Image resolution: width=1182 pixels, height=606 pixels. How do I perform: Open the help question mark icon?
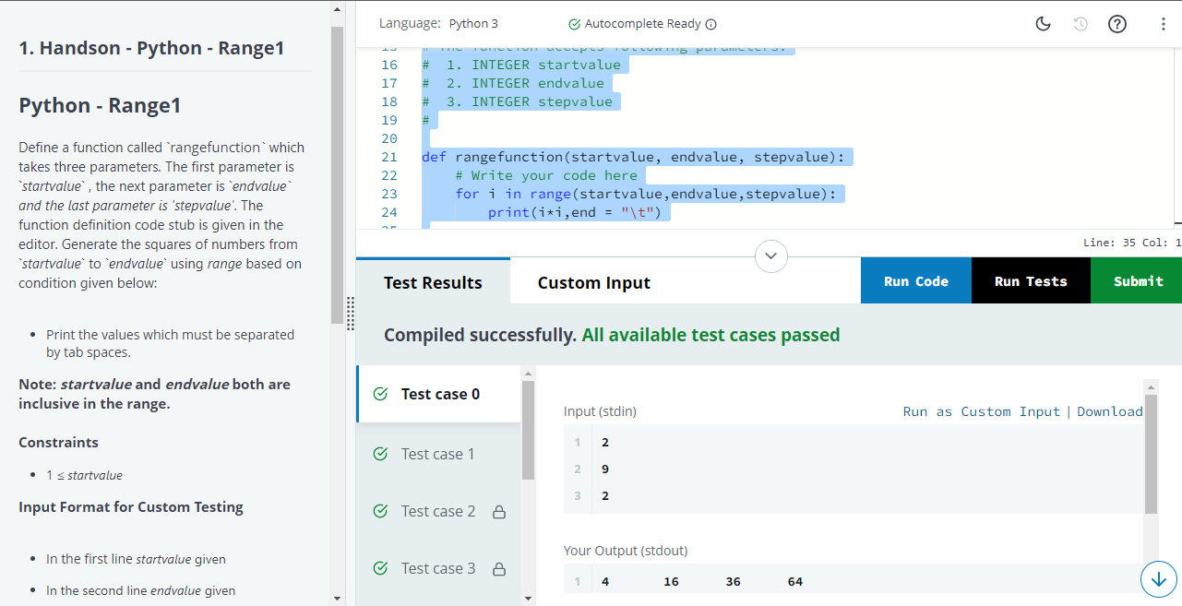(x=1116, y=25)
